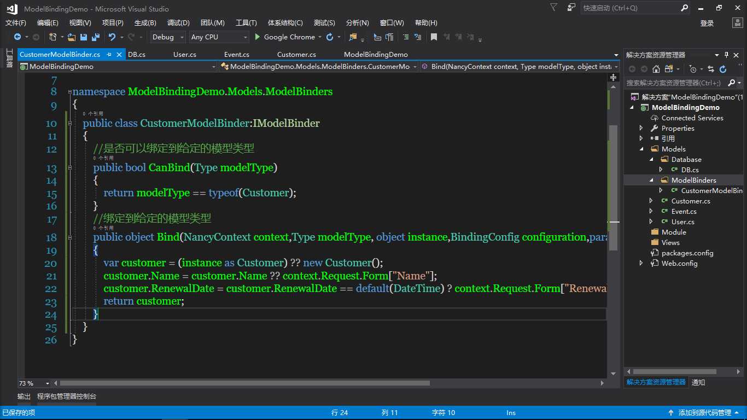Toggle auto-hide pin on the Solution Explorer panel
This screenshot has height=420, width=747.
click(x=727, y=55)
